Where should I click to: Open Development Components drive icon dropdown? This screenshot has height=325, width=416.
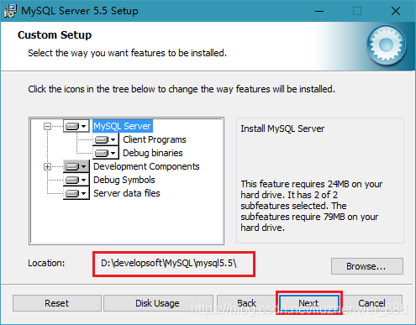click(76, 166)
